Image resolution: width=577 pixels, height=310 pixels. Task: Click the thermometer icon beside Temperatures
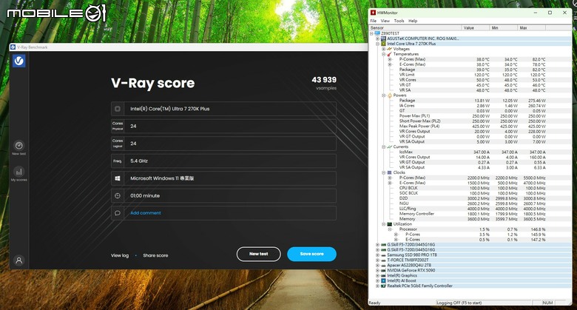389,54
